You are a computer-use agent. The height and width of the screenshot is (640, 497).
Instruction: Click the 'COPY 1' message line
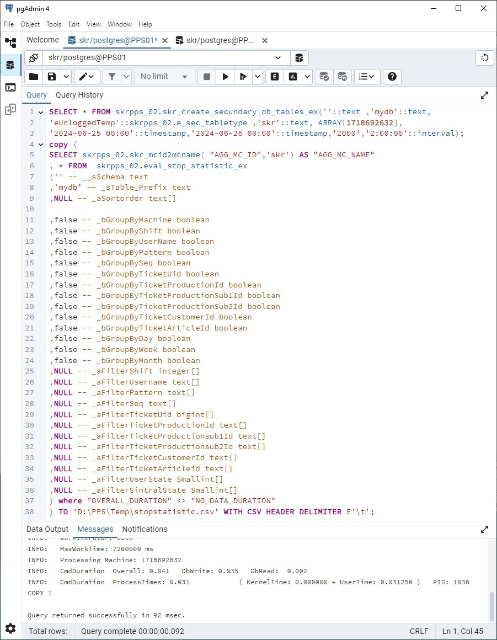[x=40, y=593]
